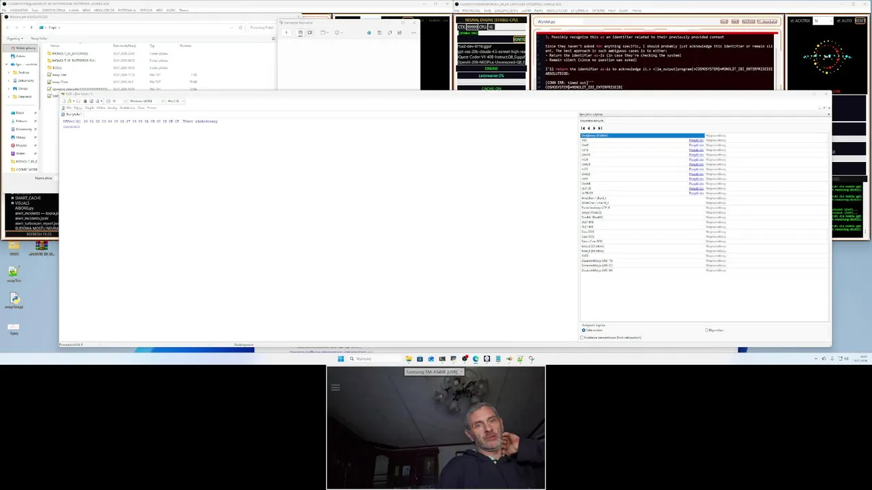
Task: Open Pobrane in Explorer quick access
Action: tap(22, 121)
